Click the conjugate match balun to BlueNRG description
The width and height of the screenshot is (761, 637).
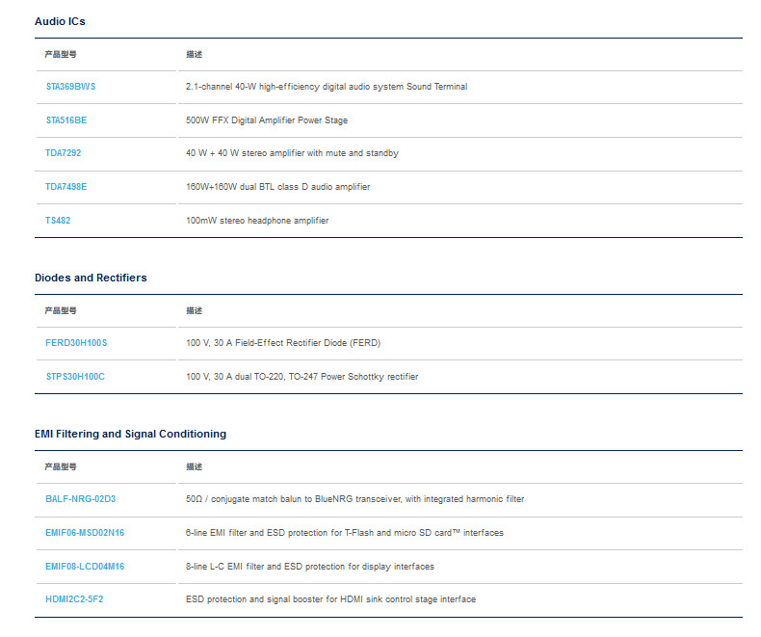[x=355, y=498]
